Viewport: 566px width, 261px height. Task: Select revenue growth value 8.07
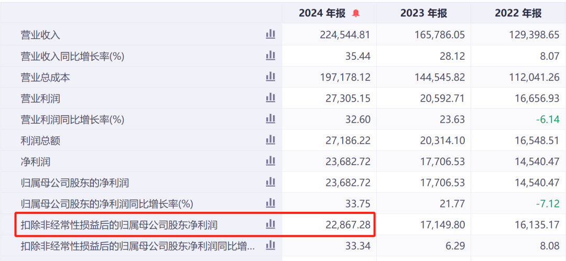tap(550, 56)
